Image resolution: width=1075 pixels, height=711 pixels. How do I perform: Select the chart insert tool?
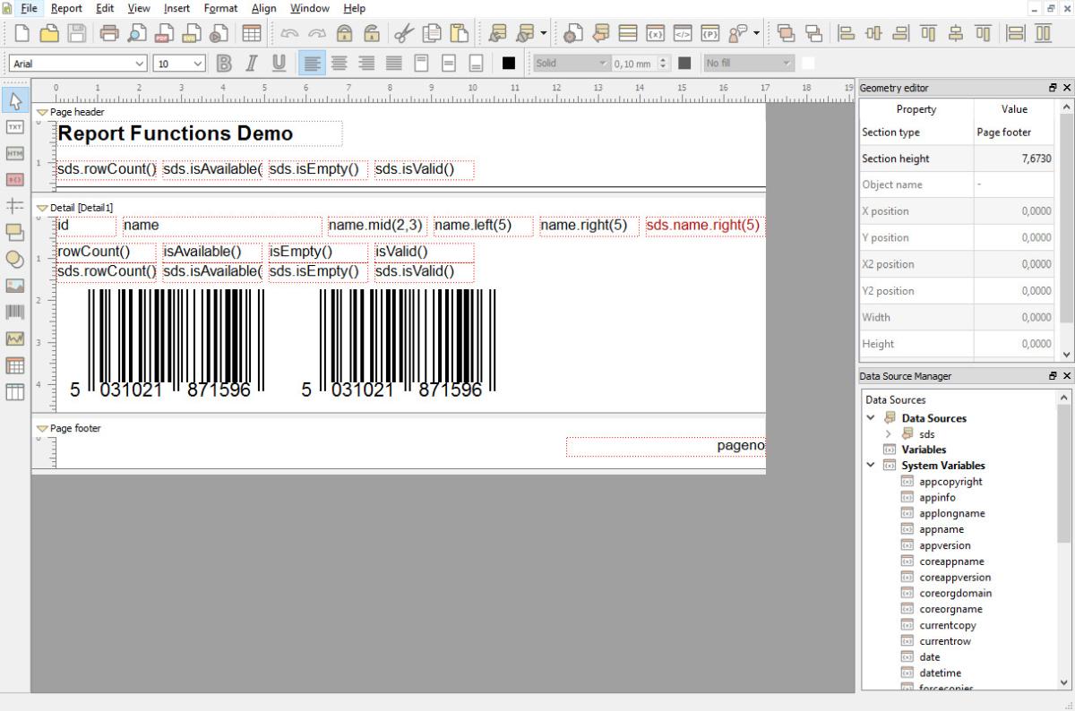coord(15,338)
